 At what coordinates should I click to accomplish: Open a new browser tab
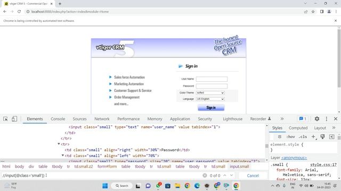coord(60,4)
